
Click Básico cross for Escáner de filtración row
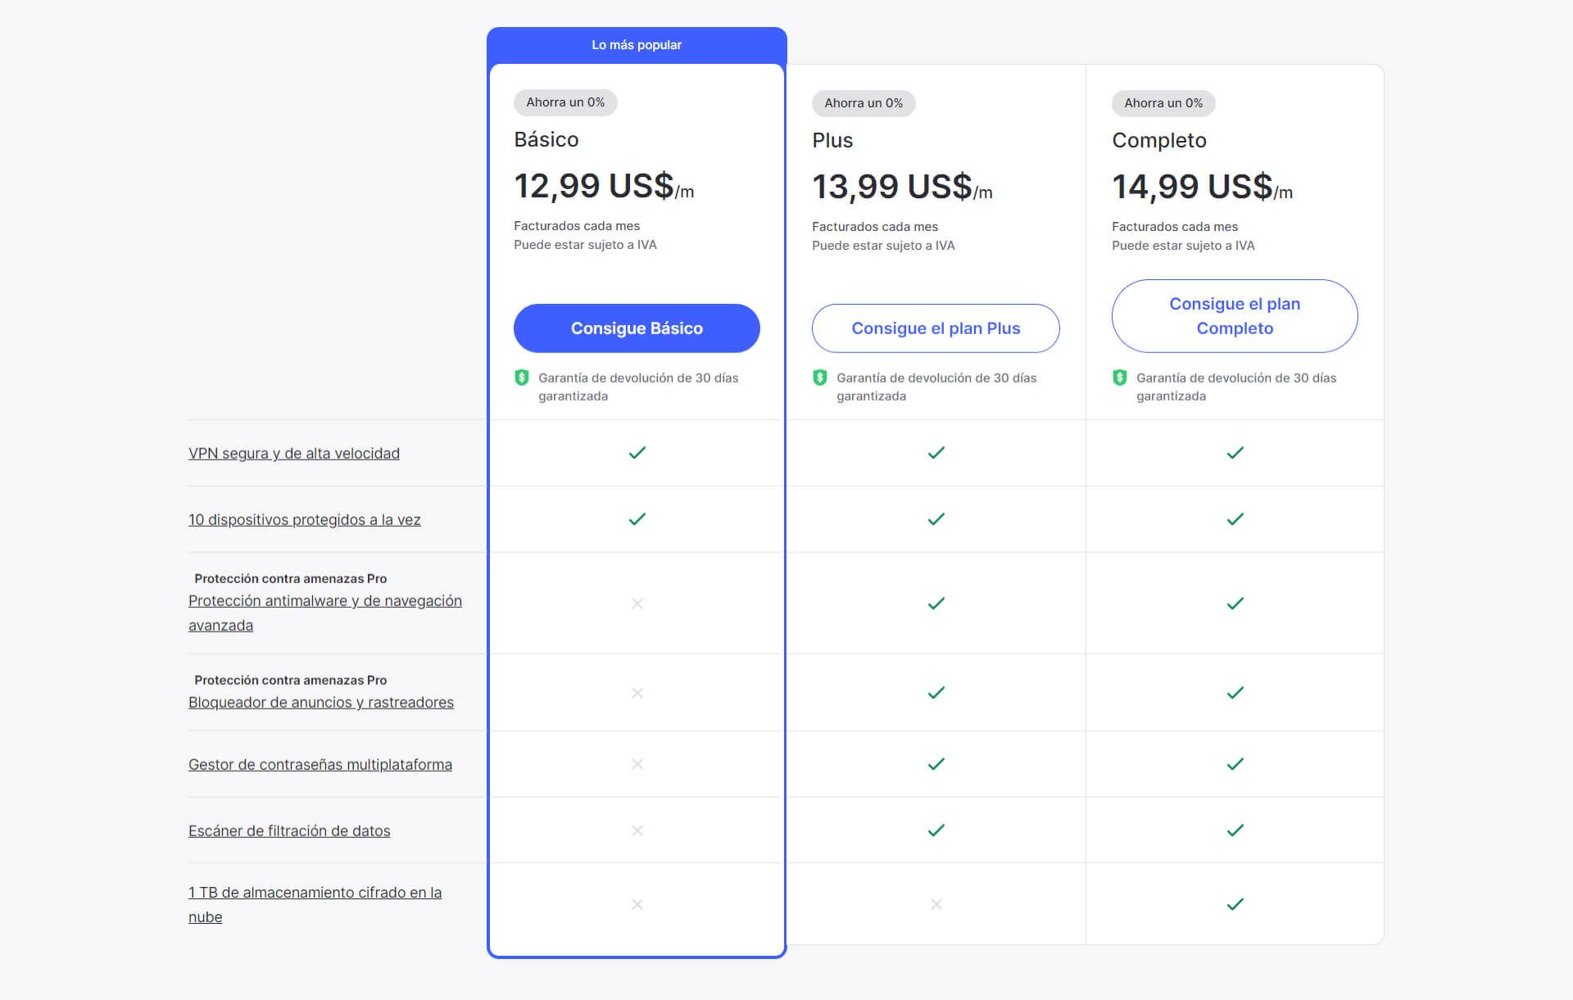pyautogui.click(x=637, y=830)
